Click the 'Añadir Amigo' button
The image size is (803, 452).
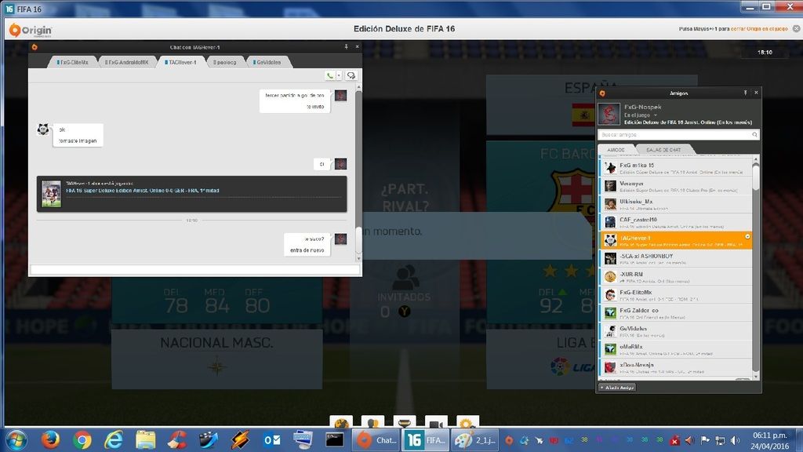pyautogui.click(x=617, y=388)
